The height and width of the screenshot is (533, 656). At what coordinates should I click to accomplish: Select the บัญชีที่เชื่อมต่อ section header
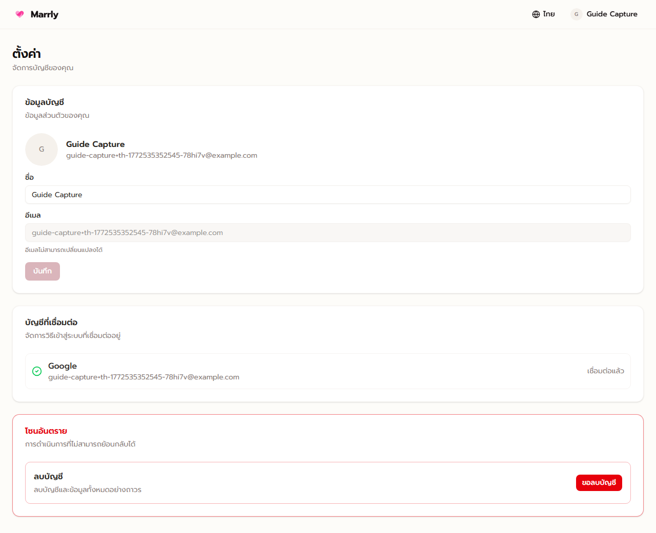[52, 323]
